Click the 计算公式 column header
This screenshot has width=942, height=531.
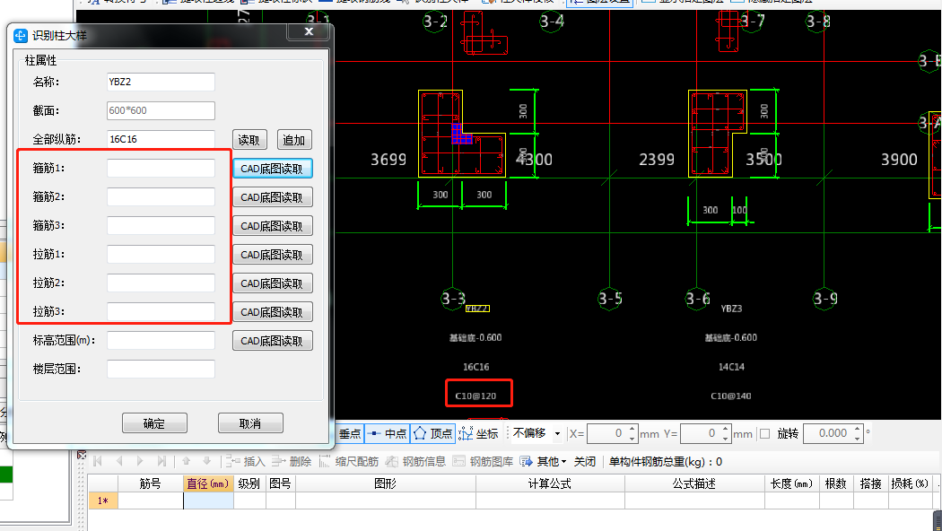(550, 483)
